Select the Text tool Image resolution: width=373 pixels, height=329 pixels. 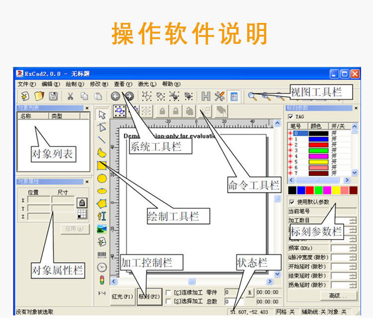tap(102, 216)
